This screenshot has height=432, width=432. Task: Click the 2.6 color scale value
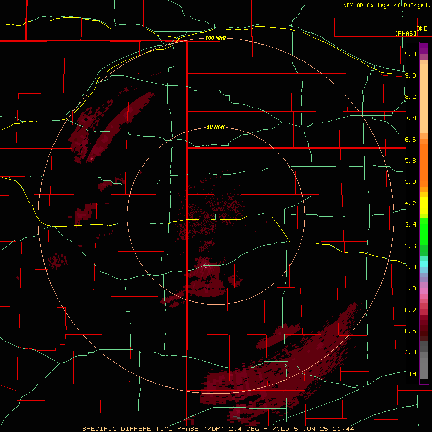(410, 246)
